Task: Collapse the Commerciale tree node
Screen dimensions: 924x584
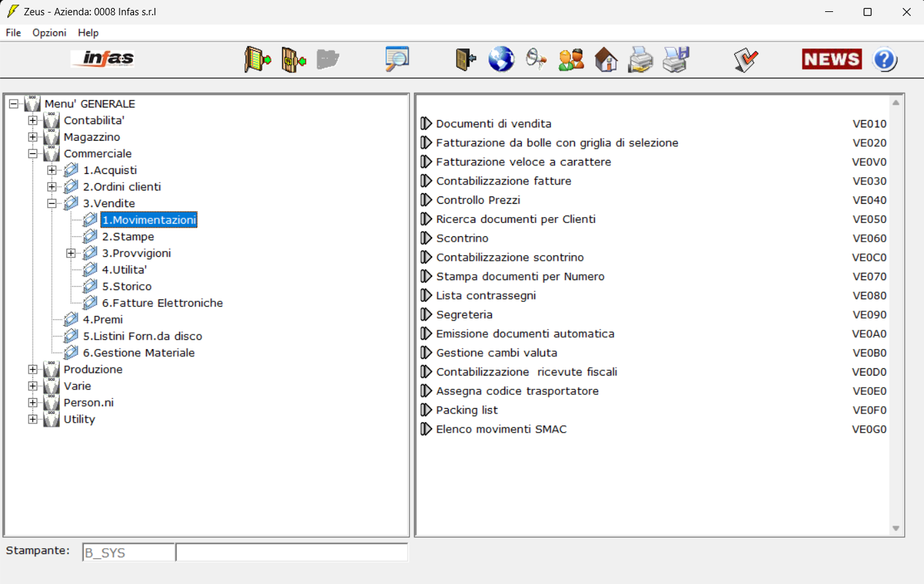Action: (33, 154)
